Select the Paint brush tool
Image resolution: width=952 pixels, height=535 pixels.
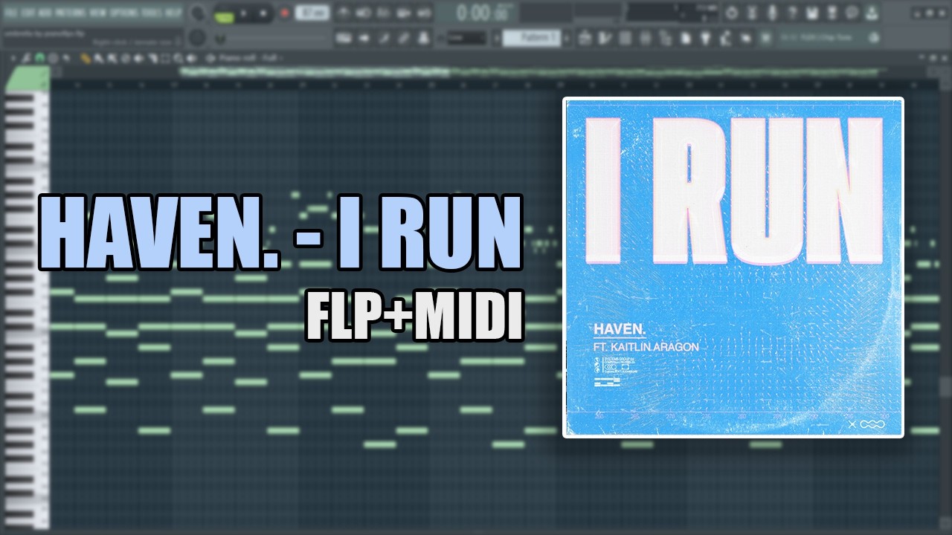[98, 58]
